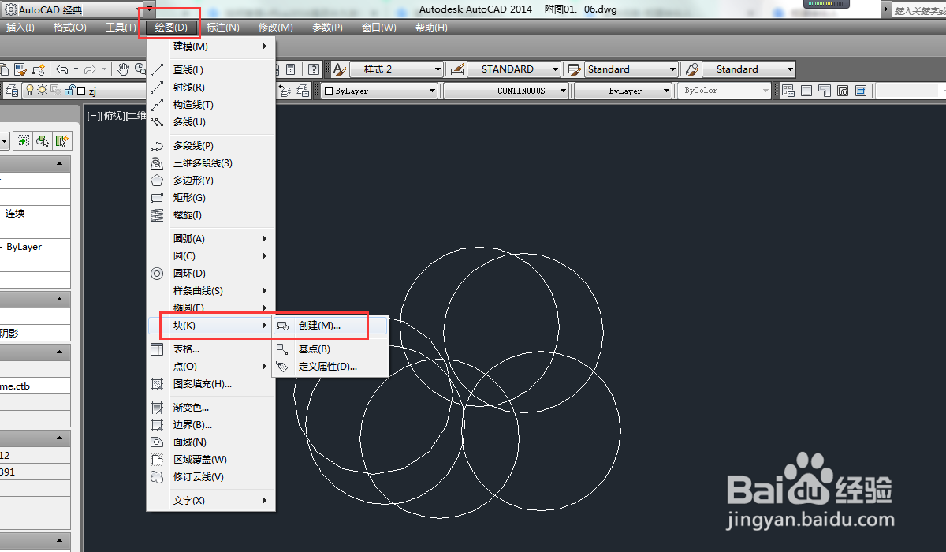The width and height of the screenshot is (946, 552).
Task: Open the Standard multileader style dropdown
Action: point(749,69)
